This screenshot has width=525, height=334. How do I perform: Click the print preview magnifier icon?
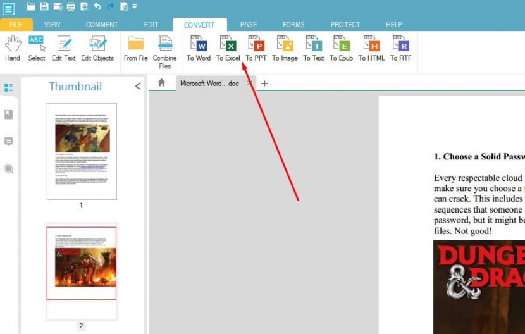coord(84,6)
